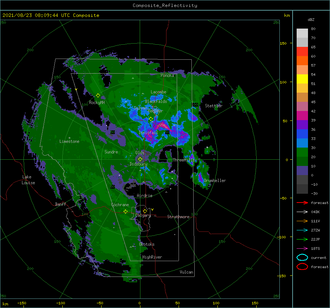Pick the purple 36-39 dBZ legend band
Viewport: 330px width, 308px height.
click(x=302, y=125)
